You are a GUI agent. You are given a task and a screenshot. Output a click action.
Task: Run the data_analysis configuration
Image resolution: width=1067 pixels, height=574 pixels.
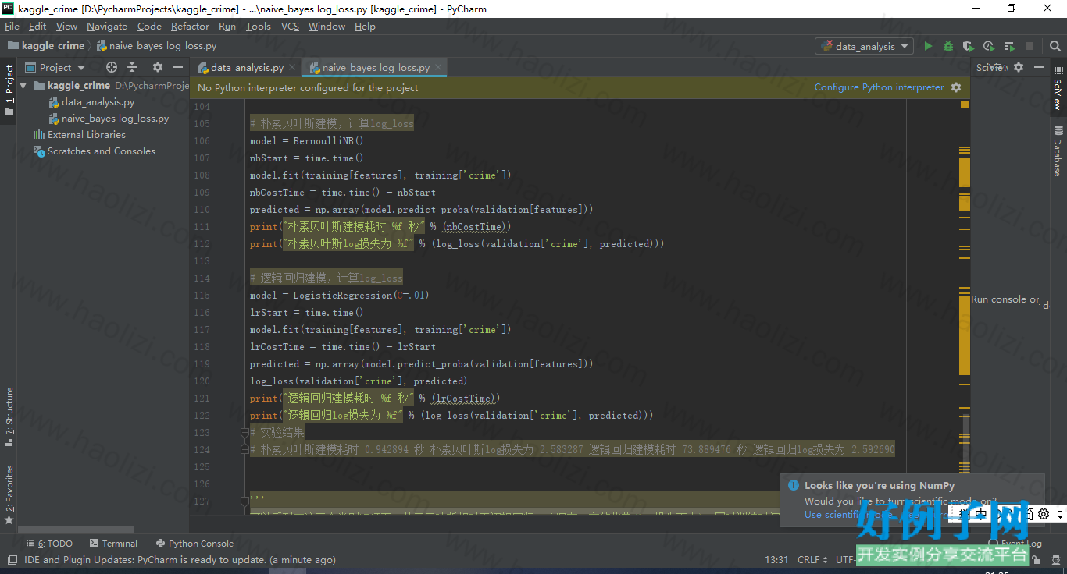[x=928, y=46]
